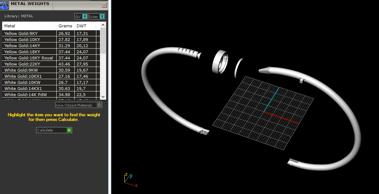379x194 pixels.
Task: Click the Calculate button
Action: [54, 130]
